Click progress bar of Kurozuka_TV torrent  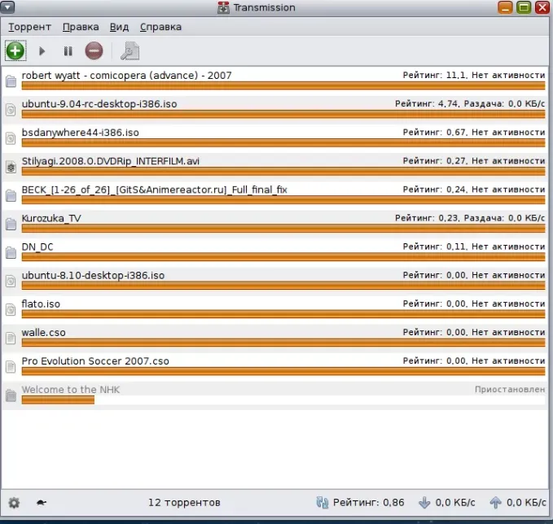[283, 229]
